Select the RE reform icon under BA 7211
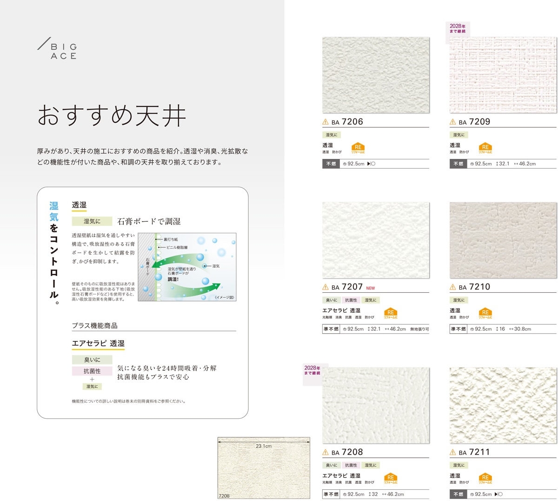The width and height of the screenshot is (558, 501). click(485, 479)
